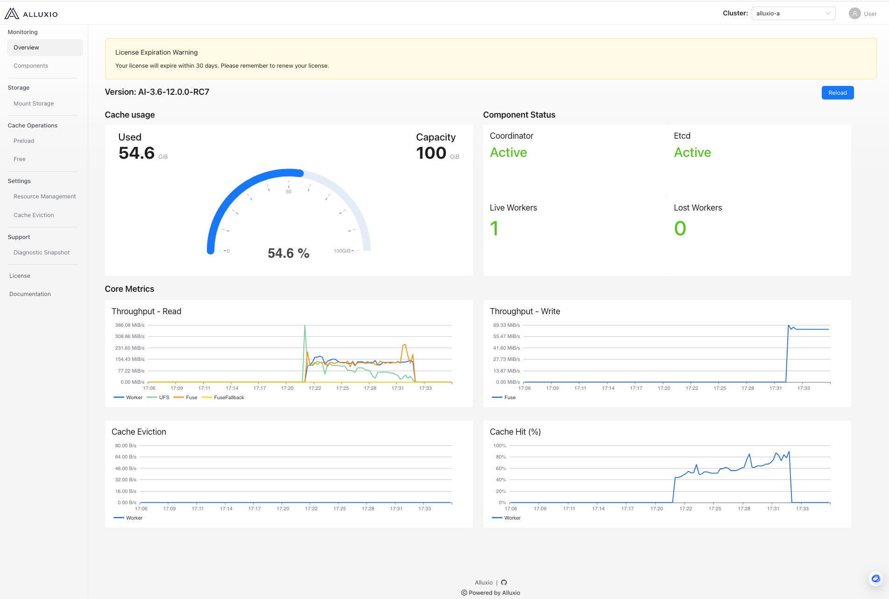Click the Cluster dropdown chevron arrow
889x599 pixels.
click(x=828, y=14)
